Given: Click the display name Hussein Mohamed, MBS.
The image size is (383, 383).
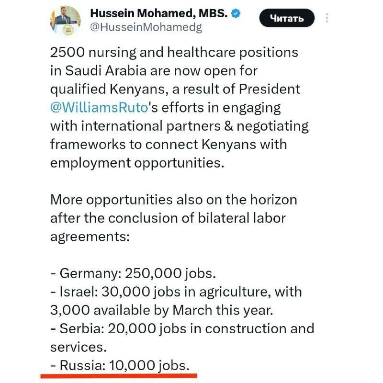Looking at the screenshot, I should pos(159,13).
